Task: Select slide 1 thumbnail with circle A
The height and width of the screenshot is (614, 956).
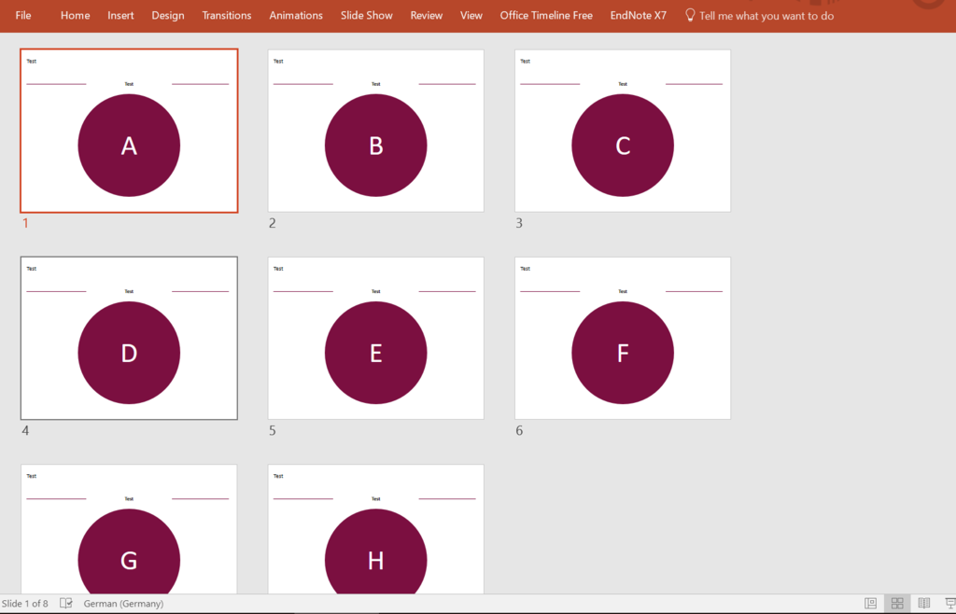Action: (129, 131)
